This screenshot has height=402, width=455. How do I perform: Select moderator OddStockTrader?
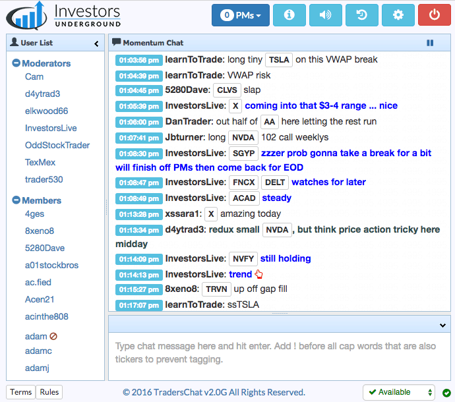click(x=57, y=145)
